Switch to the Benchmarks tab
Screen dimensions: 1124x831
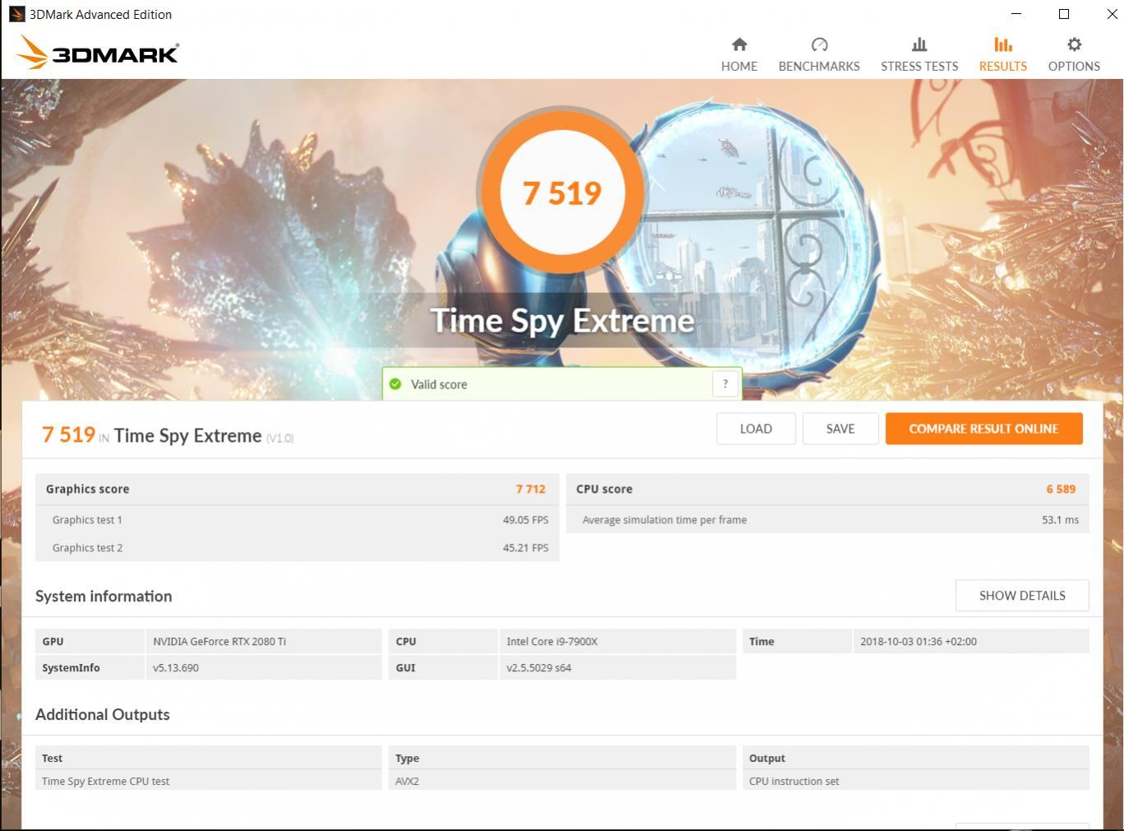point(819,54)
